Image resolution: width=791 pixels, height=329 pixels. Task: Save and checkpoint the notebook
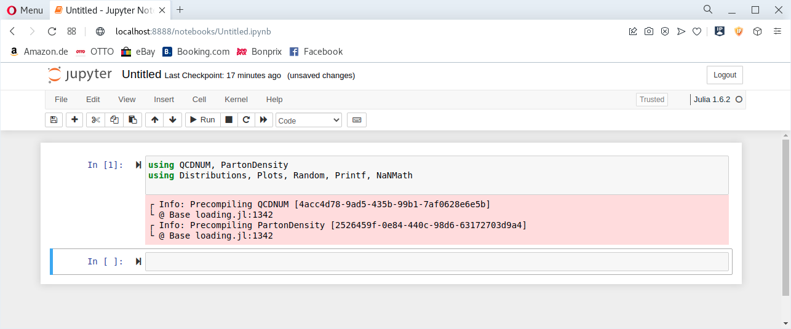click(54, 120)
